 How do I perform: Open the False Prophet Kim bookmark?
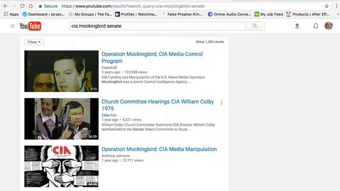tap(182, 14)
